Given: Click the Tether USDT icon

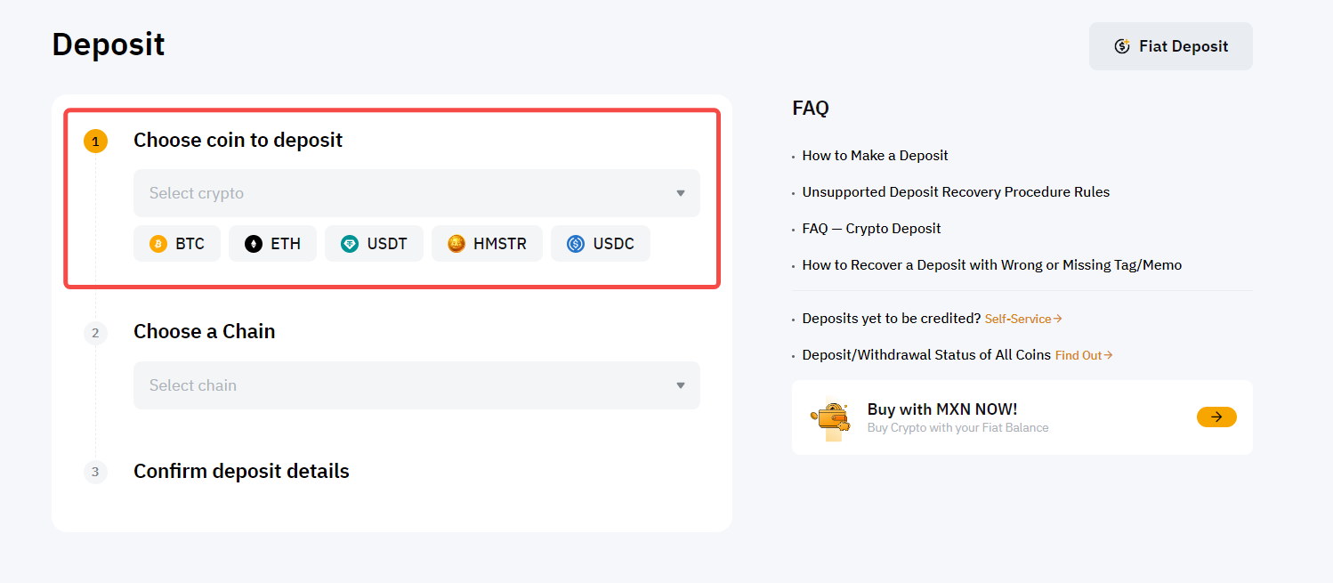Looking at the screenshot, I should tap(350, 244).
